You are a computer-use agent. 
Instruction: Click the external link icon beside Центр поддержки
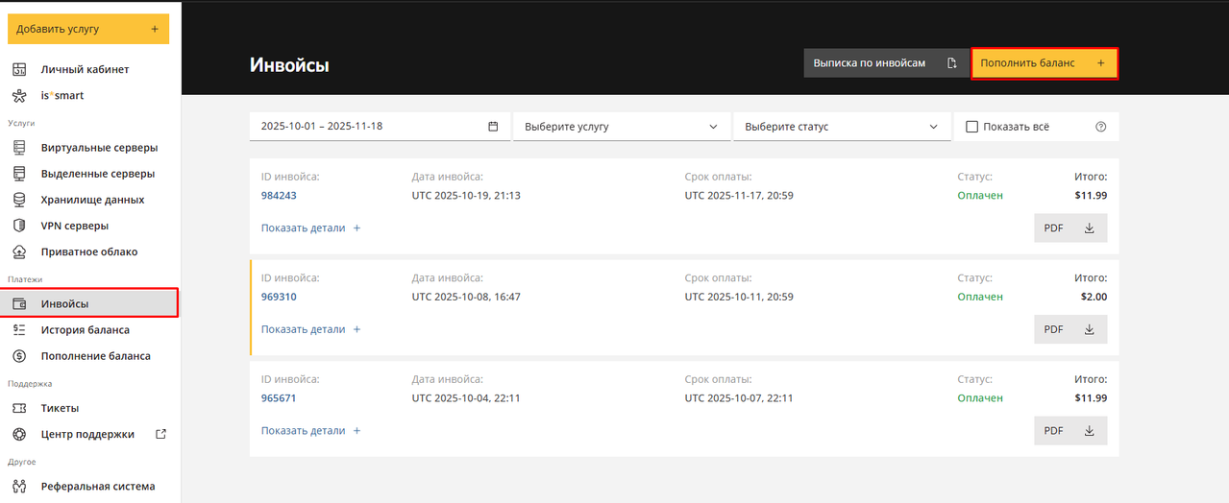[x=160, y=434]
